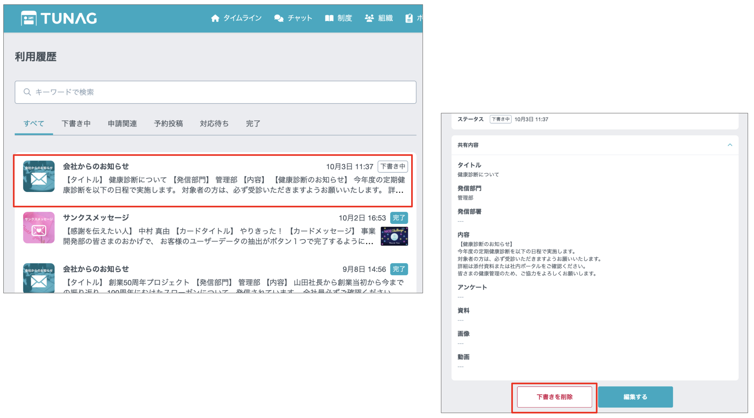Collapse the 共有内容 section chevron
Viewport: 754px width, 418px height.
[730, 145]
